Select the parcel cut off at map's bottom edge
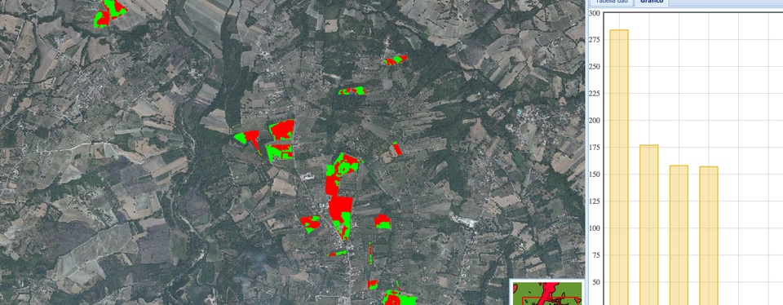This screenshot has width=783, height=305. tap(399, 298)
